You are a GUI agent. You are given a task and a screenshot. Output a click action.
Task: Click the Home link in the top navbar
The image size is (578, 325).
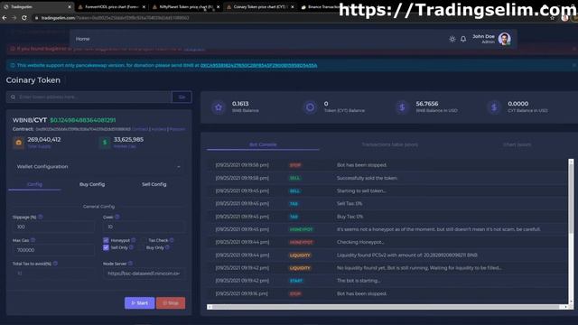coord(82,39)
